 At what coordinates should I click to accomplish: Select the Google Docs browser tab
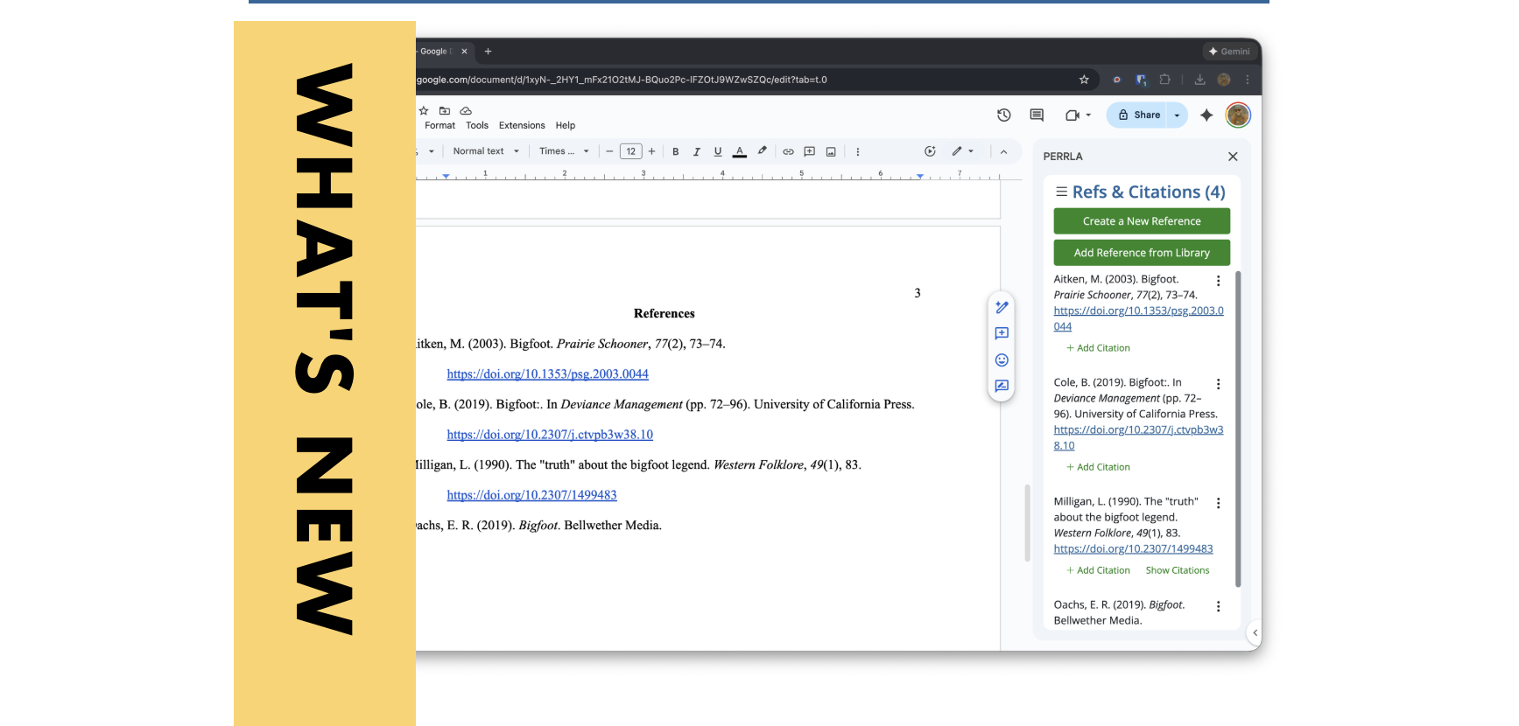(436, 52)
